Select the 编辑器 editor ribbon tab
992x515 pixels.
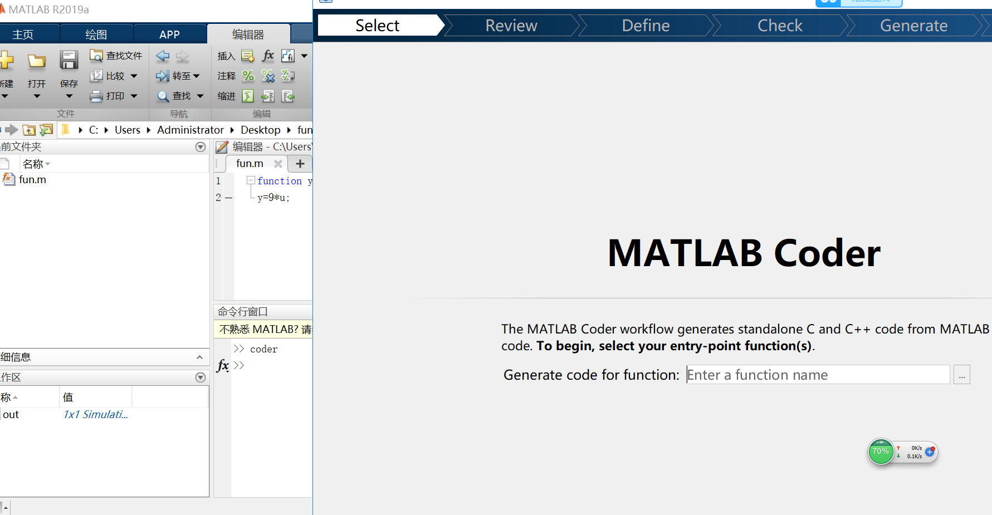248,35
